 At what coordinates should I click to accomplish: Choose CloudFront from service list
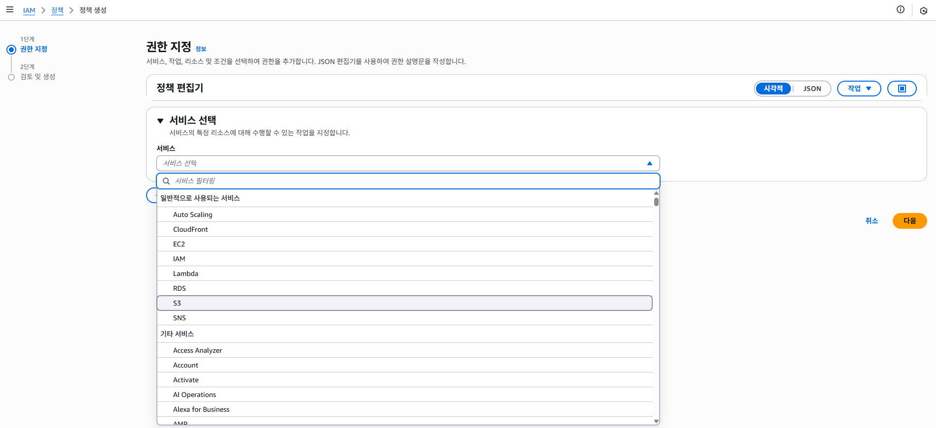[405, 229]
